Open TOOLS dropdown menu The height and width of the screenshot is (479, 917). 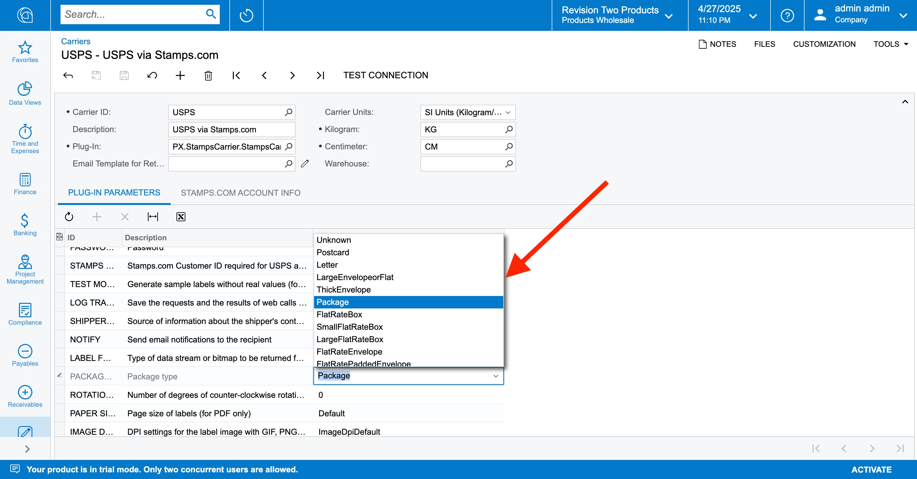[891, 44]
